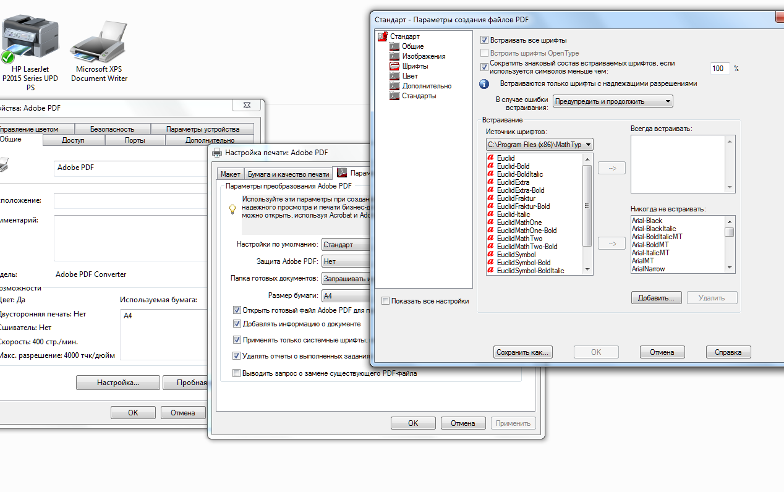Click the lower add-arrow button for never embed
The image size is (784, 492).
[612, 244]
